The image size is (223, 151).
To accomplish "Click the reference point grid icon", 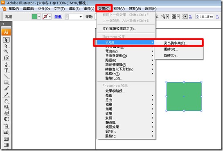I will [x=185, y=17].
